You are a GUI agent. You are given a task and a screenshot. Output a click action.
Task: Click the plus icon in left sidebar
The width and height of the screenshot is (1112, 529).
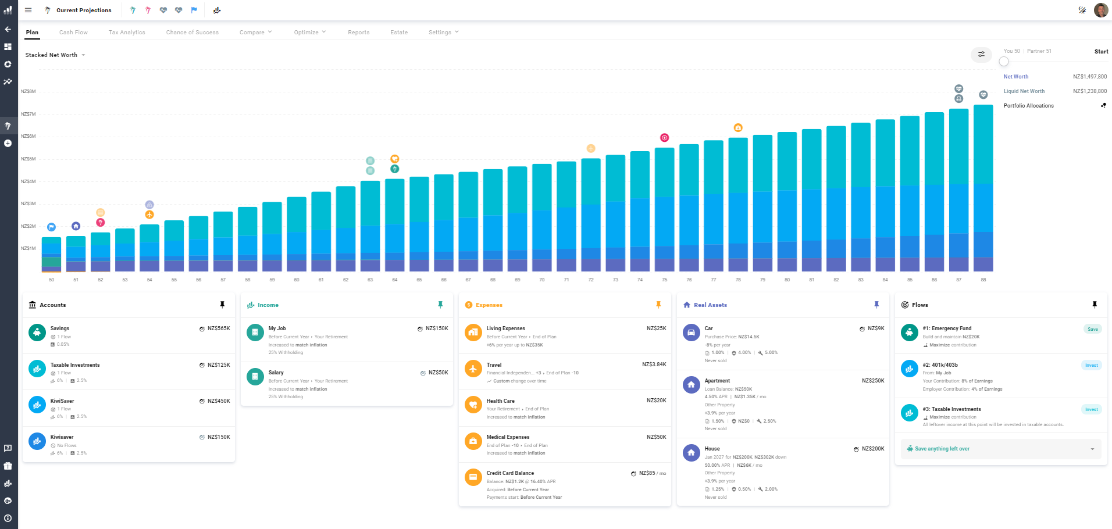(8, 143)
